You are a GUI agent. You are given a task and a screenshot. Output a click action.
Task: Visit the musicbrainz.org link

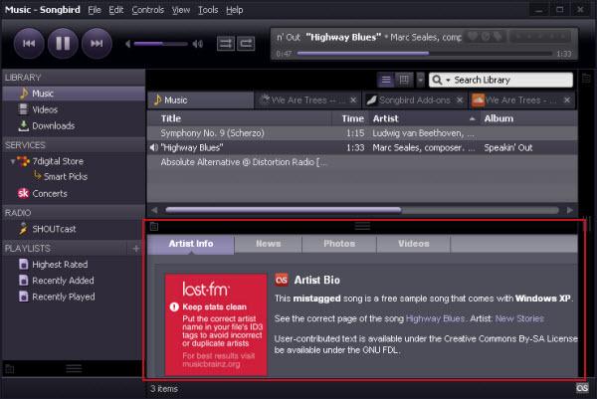[211, 364]
